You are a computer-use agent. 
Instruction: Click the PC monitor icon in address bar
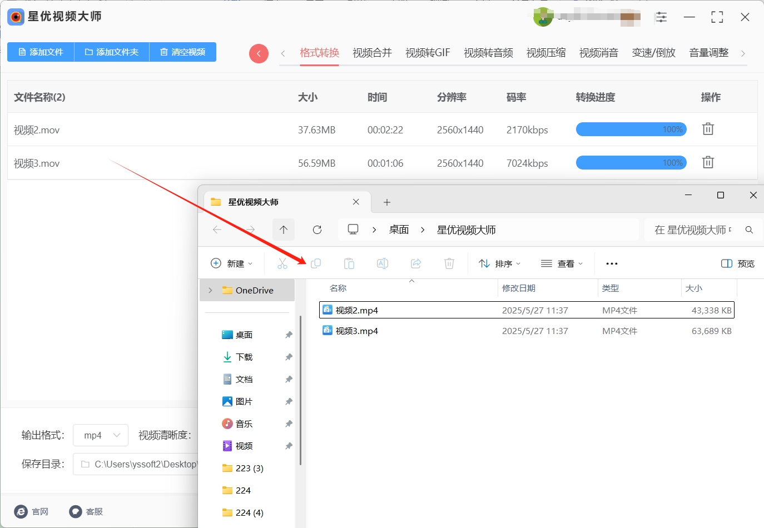tap(353, 230)
